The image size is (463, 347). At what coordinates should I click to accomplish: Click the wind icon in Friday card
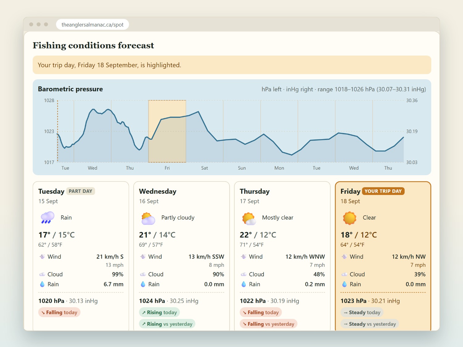point(344,257)
